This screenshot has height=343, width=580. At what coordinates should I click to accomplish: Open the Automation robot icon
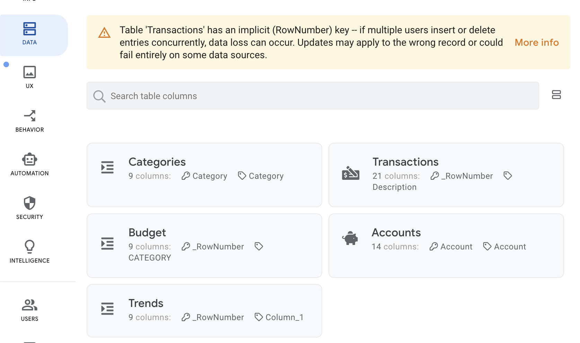coord(30,160)
